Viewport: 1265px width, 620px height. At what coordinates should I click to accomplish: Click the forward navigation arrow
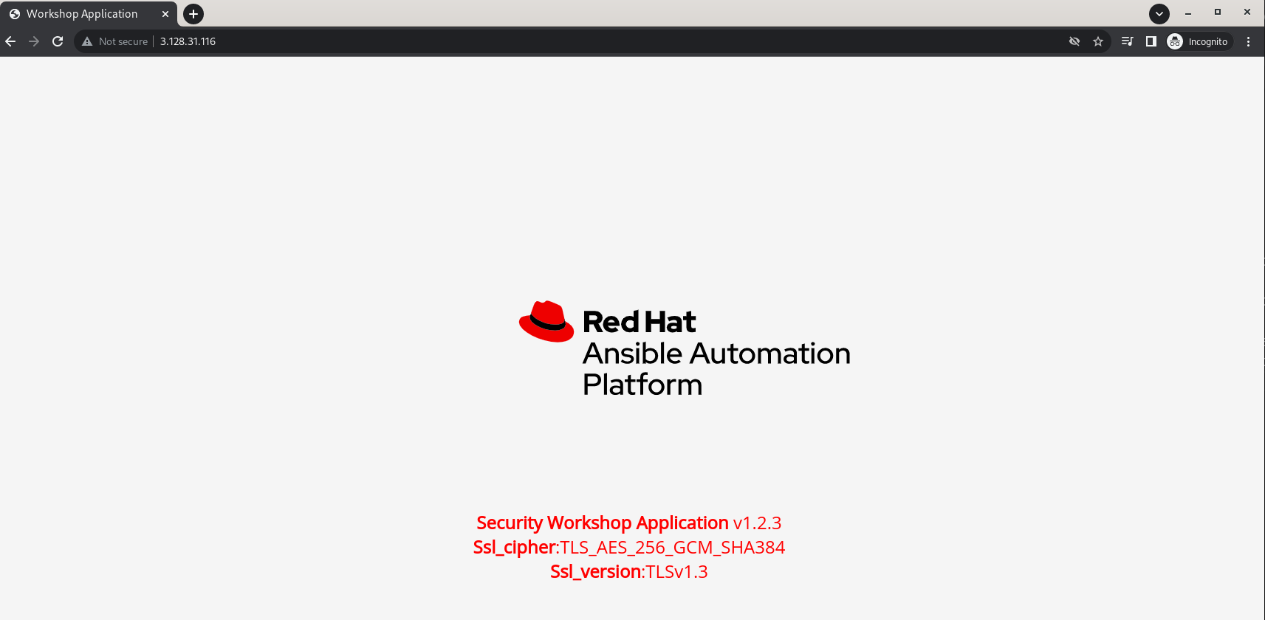pos(34,41)
